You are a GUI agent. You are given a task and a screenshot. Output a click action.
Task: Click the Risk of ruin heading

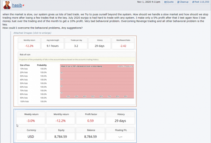[25, 55]
